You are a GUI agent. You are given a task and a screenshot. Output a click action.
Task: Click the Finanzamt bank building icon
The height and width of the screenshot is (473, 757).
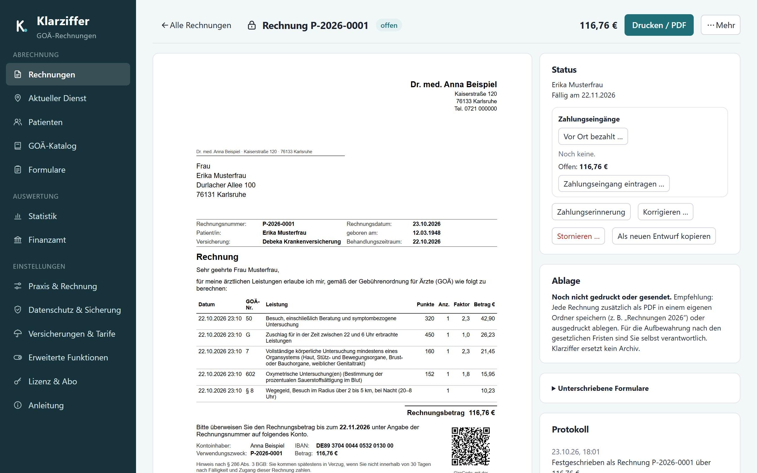(18, 240)
